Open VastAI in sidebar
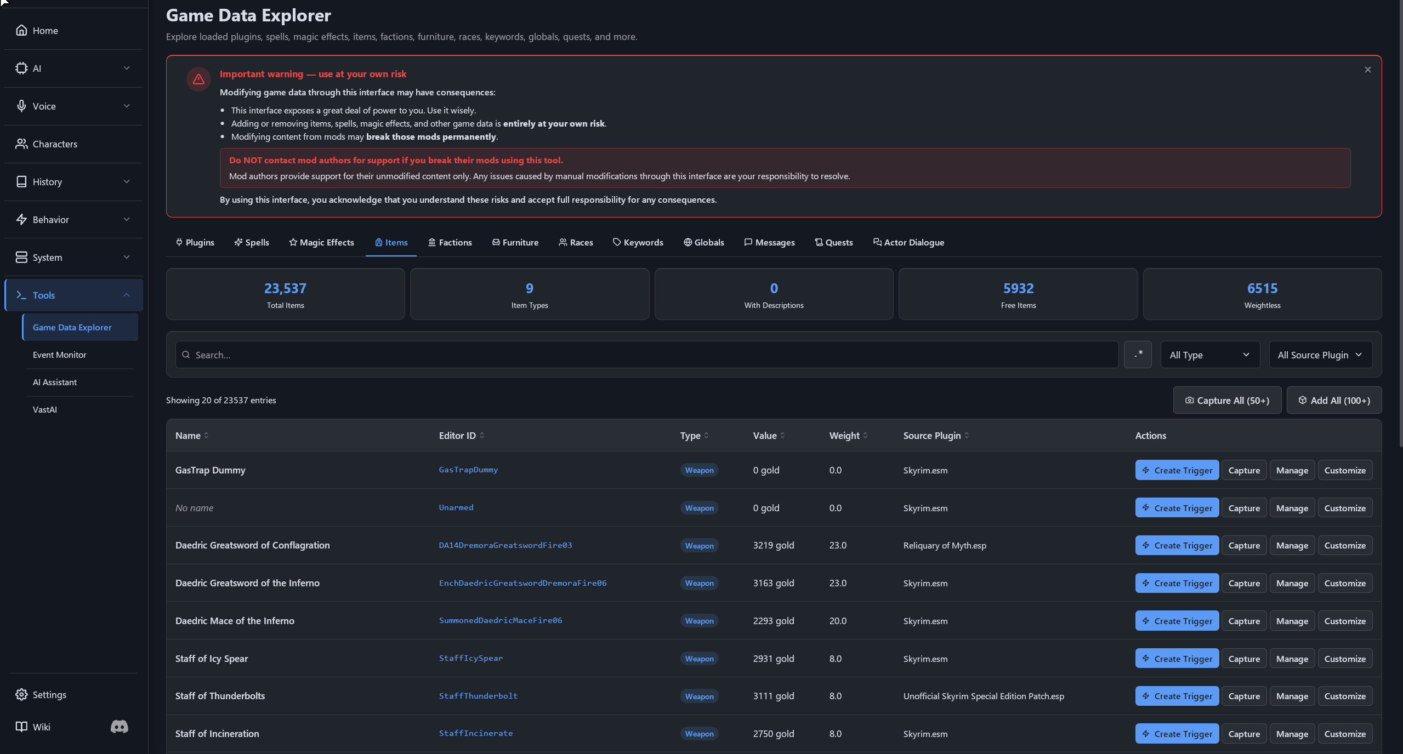 pos(80,409)
